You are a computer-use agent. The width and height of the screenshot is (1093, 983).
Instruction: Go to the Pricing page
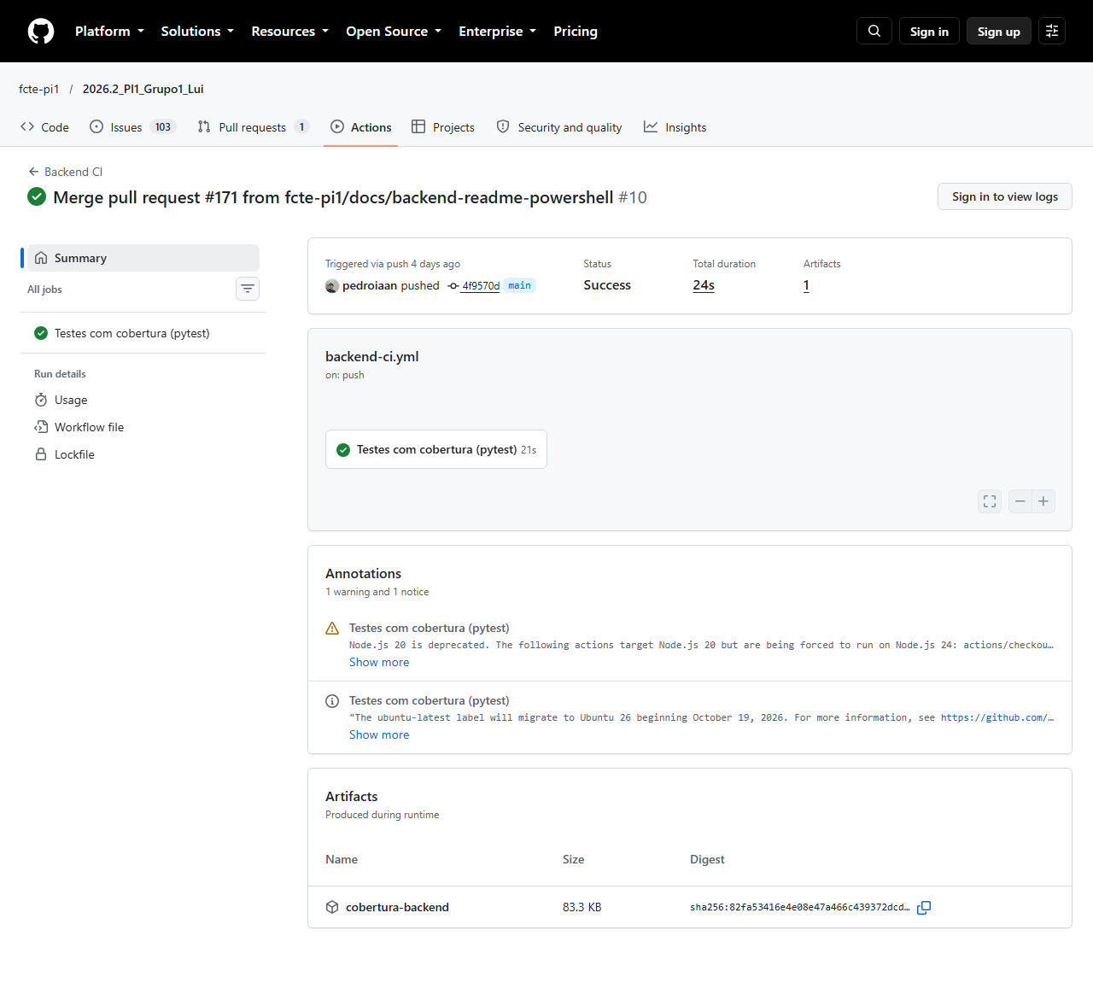[x=576, y=32]
